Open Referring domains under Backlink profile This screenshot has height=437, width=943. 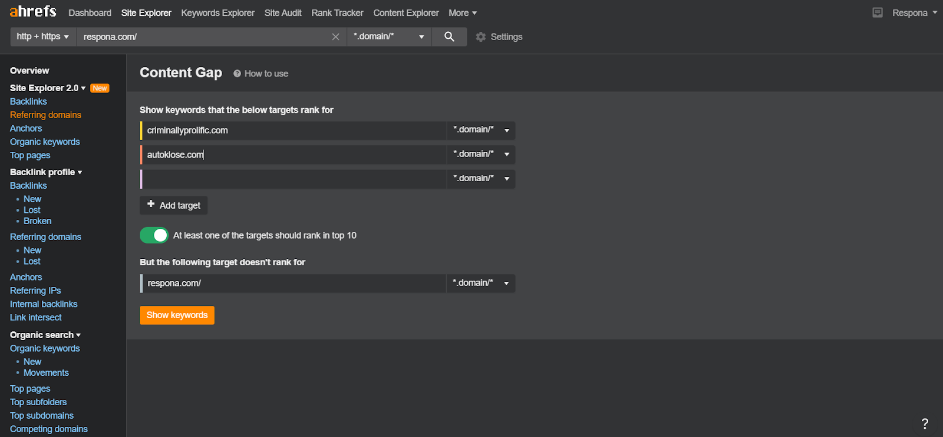[45, 236]
